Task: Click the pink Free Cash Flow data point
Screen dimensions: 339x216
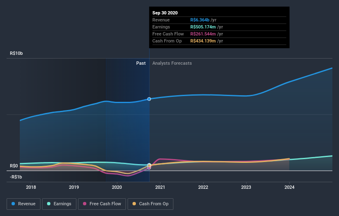Action: coord(149,168)
